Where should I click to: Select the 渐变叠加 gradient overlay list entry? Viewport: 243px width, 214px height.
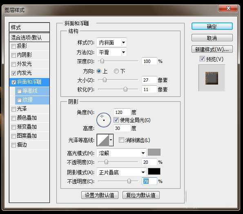click(29, 127)
